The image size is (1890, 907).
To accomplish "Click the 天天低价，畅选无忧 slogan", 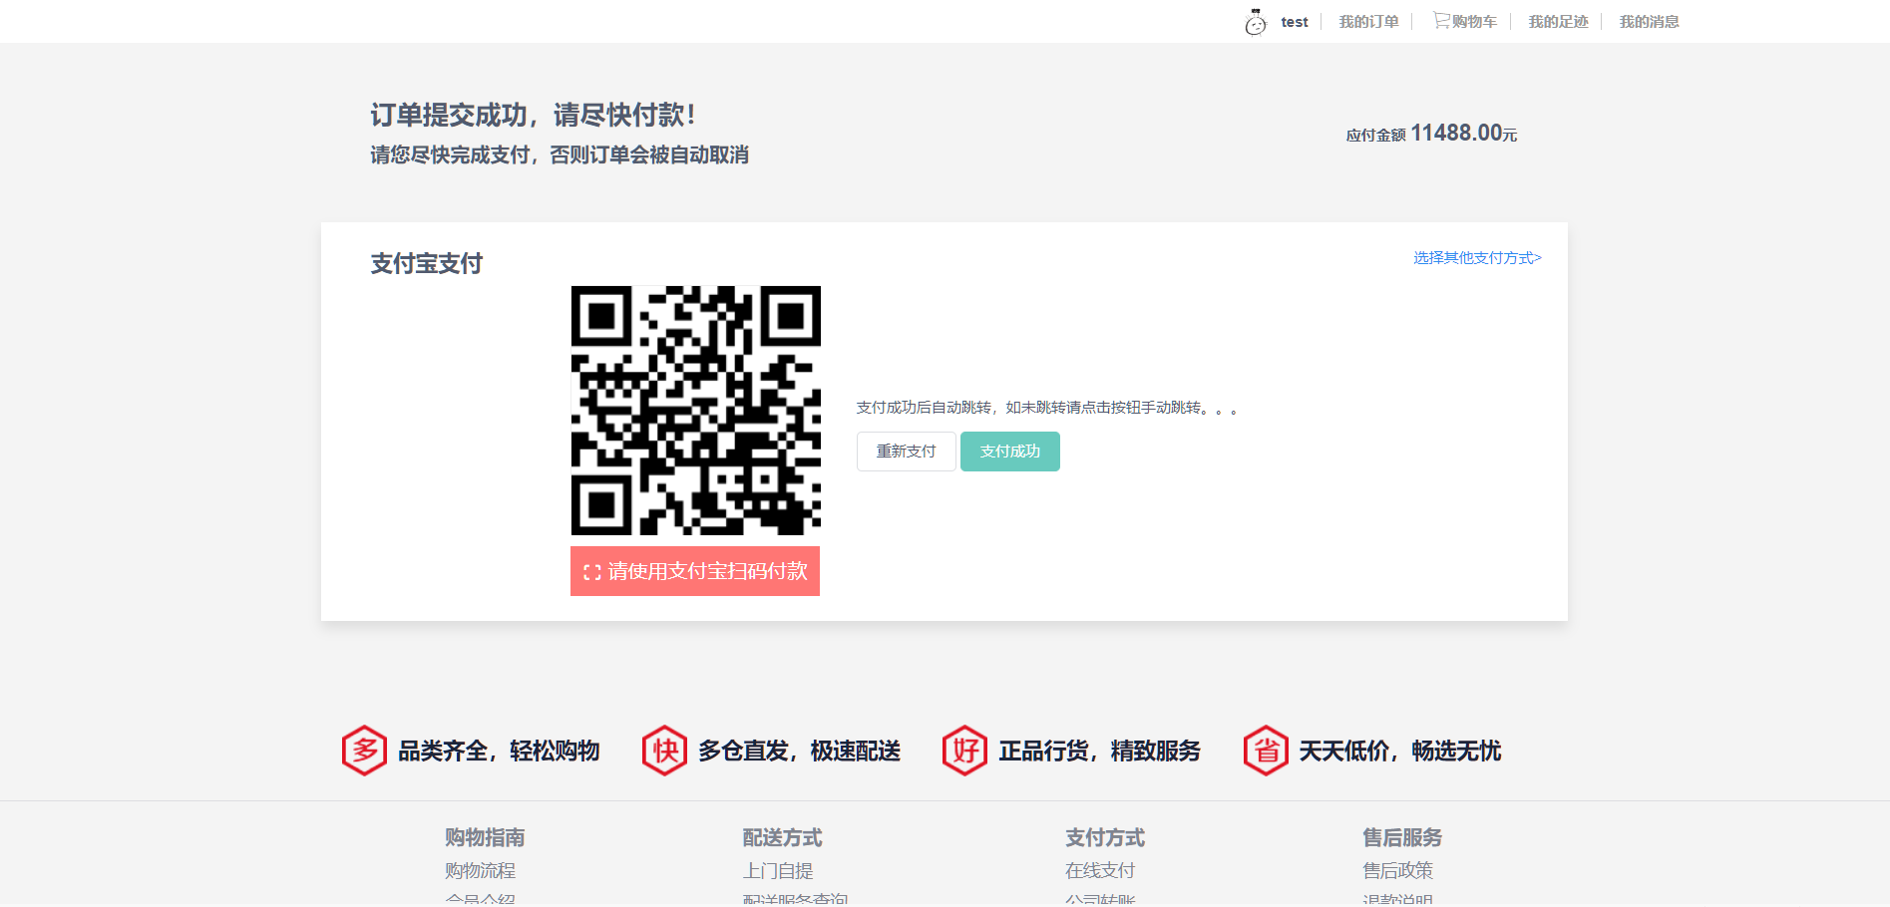I will tap(1400, 751).
